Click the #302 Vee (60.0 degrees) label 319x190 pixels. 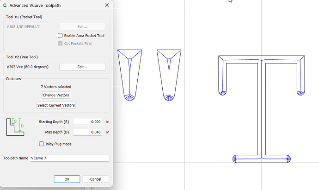pyautogui.click(x=28, y=67)
